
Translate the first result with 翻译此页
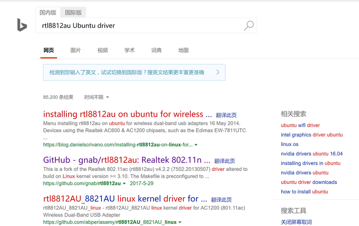pos(226,115)
